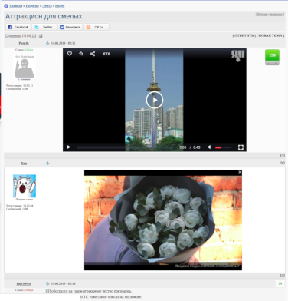Image resolution: width=288 pixels, height=301 pixels.
Task: Click the 34 rating on the third post
Action: (280, 283)
